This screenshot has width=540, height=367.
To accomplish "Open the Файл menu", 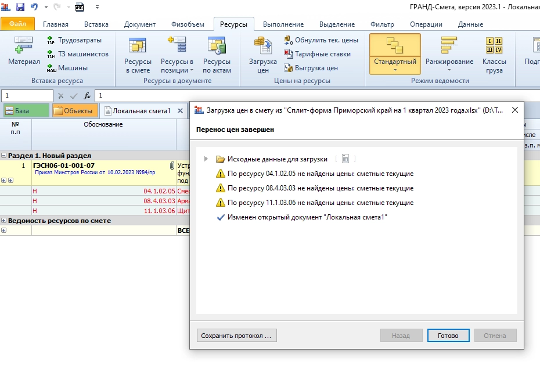I will 17,24.
